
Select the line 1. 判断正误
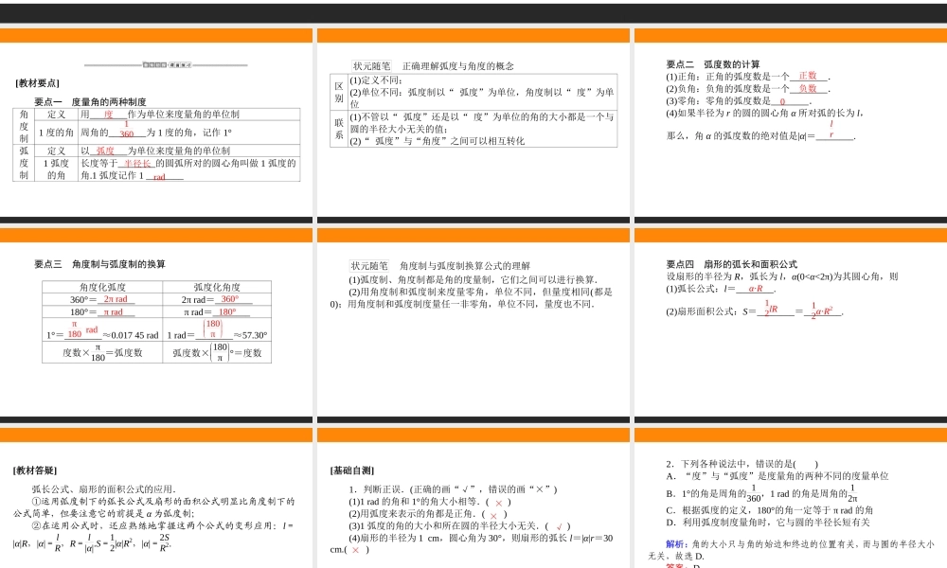pyautogui.click(x=453, y=489)
